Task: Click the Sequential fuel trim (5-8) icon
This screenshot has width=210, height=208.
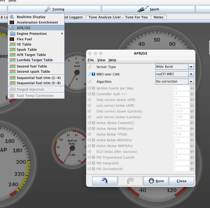Action: [x=13, y=83]
